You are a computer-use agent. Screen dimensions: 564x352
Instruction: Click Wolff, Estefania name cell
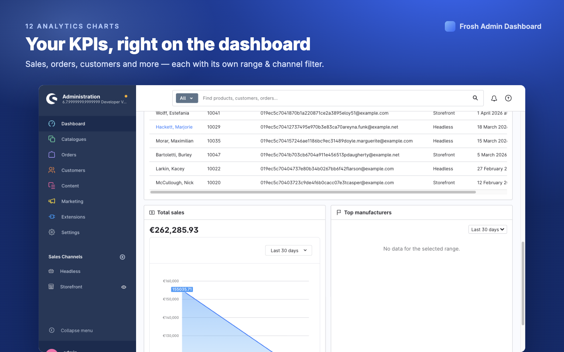(172, 113)
